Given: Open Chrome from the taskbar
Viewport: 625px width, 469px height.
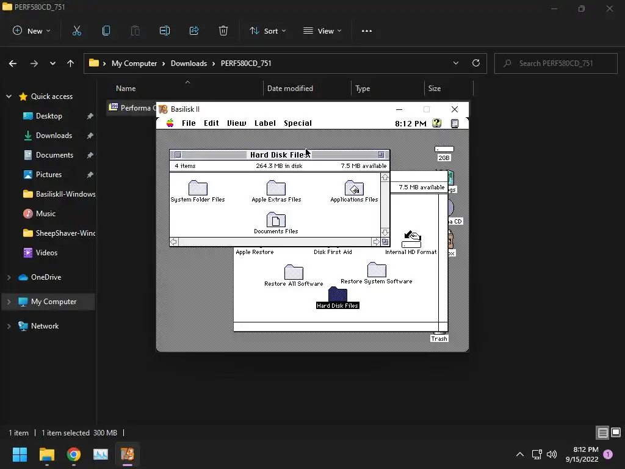Looking at the screenshot, I should click(74, 454).
